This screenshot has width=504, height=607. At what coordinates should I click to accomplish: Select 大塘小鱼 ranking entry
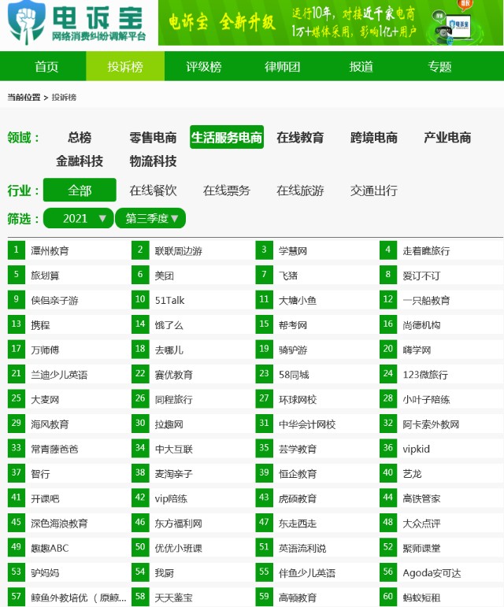[298, 301]
